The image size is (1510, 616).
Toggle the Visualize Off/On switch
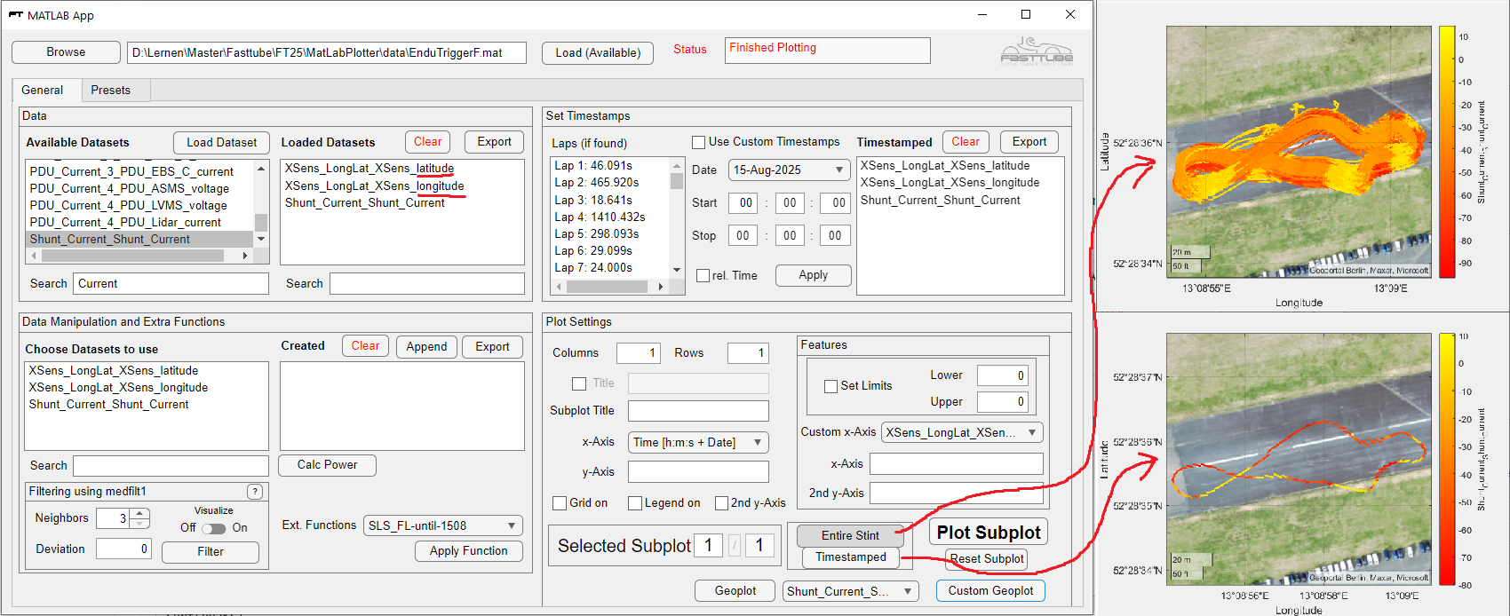[x=213, y=528]
